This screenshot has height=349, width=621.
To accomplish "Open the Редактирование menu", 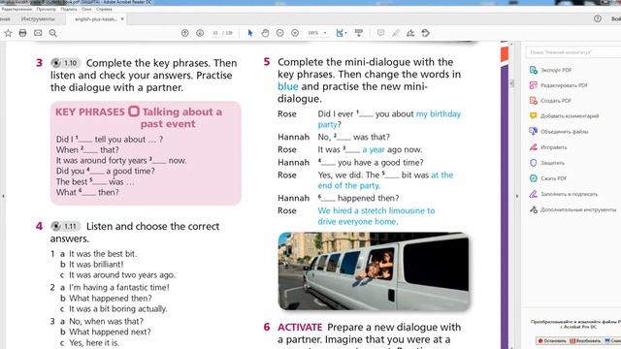I will (16, 9).
